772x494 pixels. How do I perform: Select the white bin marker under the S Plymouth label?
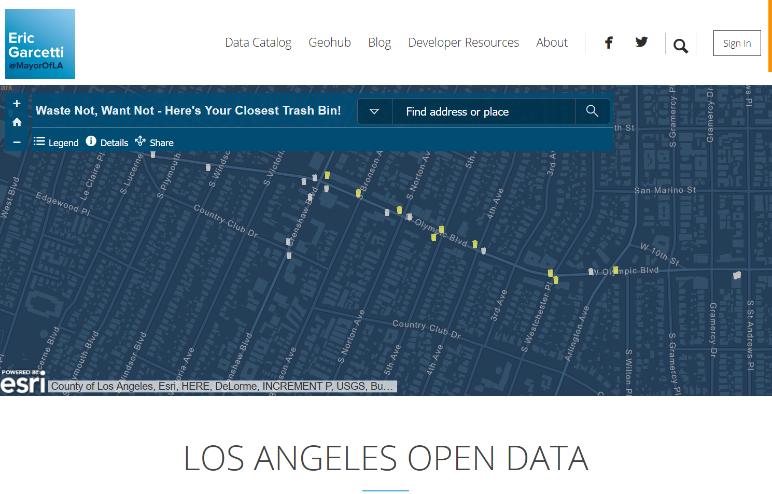(x=153, y=154)
